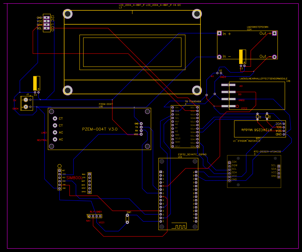Image resolution: width=302 pixels, height=252 pixels.
Task: Select the ESP32 antenna silkscreen symbol
Action: (x=179, y=226)
